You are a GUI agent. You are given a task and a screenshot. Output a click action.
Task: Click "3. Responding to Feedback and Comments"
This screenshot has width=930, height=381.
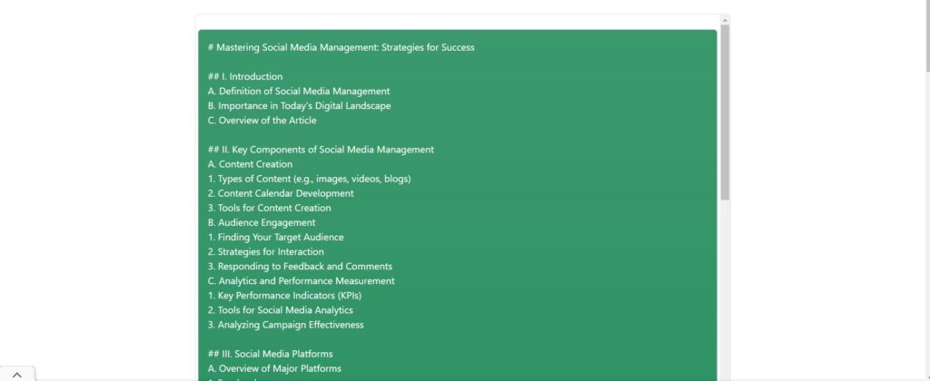click(x=300, y=266)
